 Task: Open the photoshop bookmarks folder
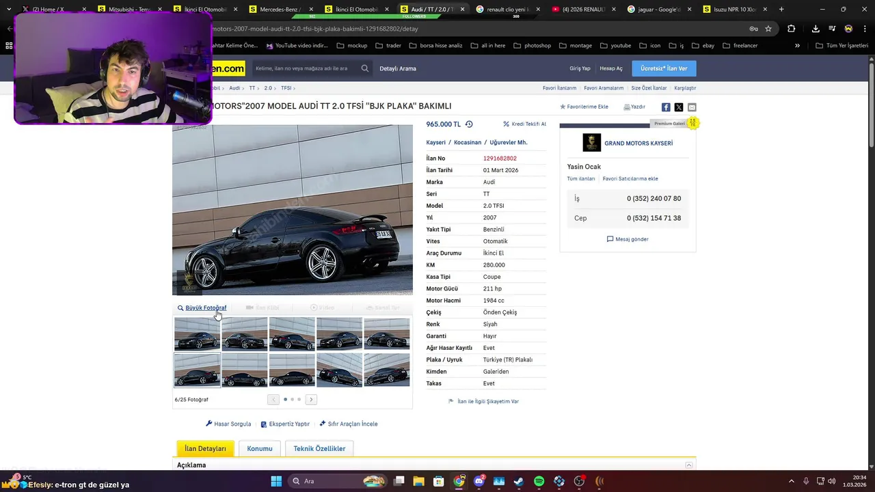(531, 46)
